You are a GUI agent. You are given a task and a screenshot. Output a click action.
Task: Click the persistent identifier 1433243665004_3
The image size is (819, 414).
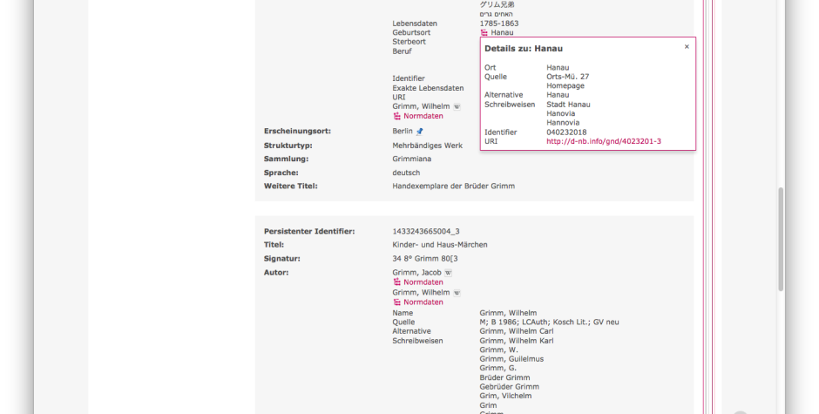coord(426,231)
